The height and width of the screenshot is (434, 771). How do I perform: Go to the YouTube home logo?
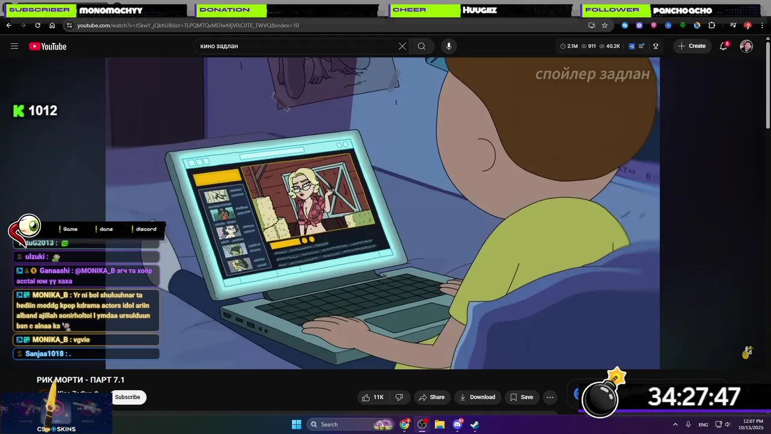(48, 46)
